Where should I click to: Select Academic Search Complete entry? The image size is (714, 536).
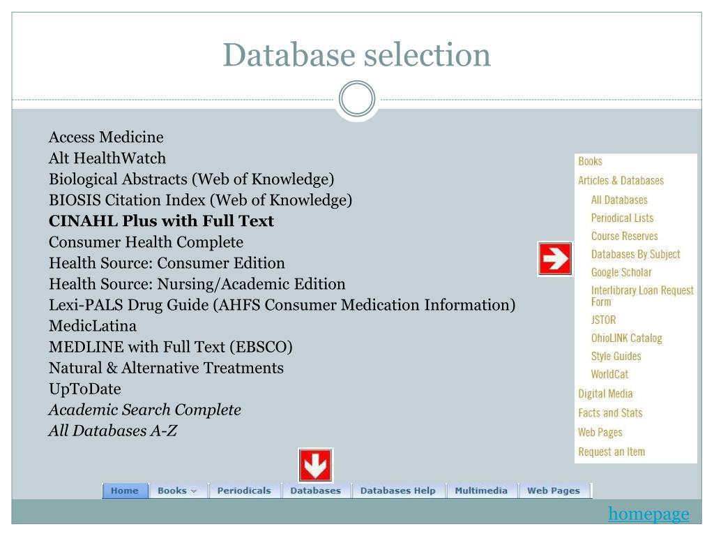point(145,410)
